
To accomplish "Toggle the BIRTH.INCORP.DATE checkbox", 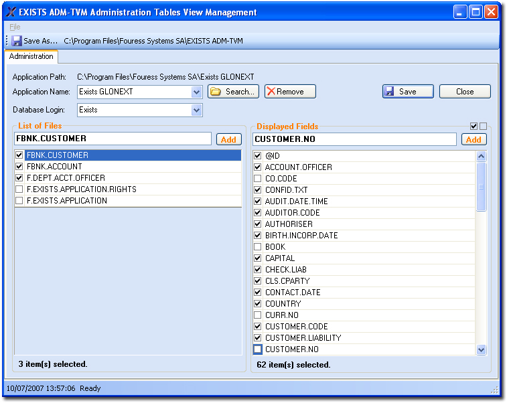I will point(258,235).
